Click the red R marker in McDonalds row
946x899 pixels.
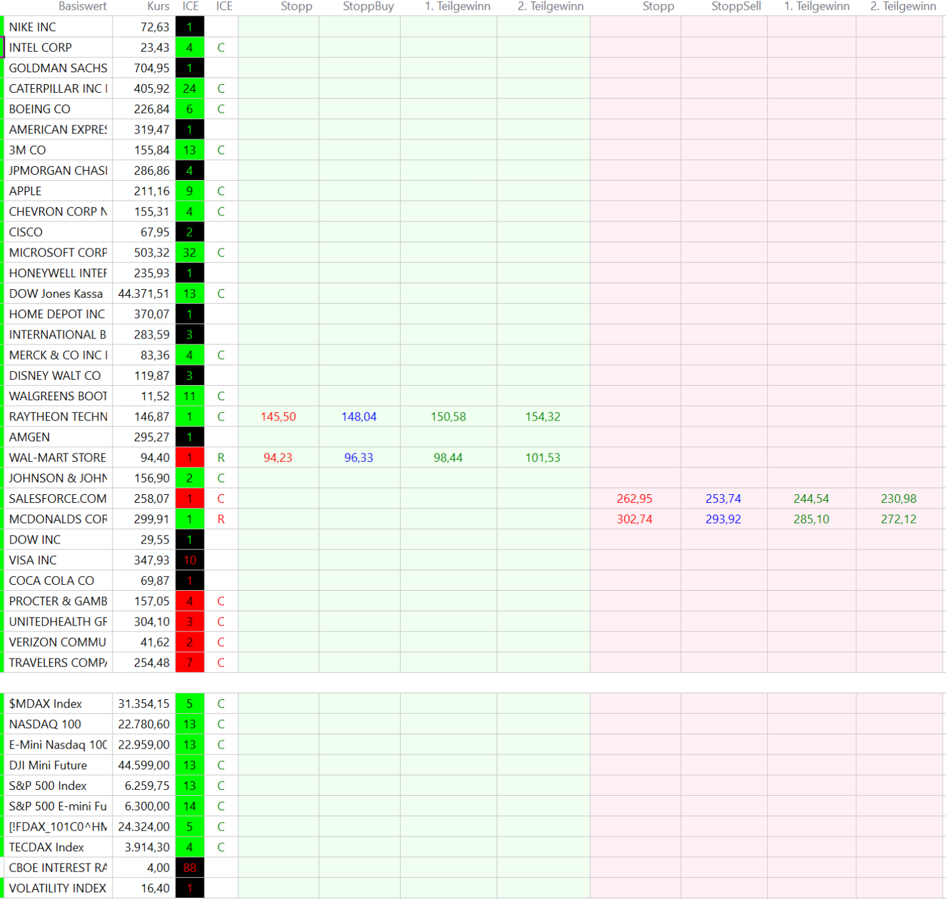click(x=221, y=519)
